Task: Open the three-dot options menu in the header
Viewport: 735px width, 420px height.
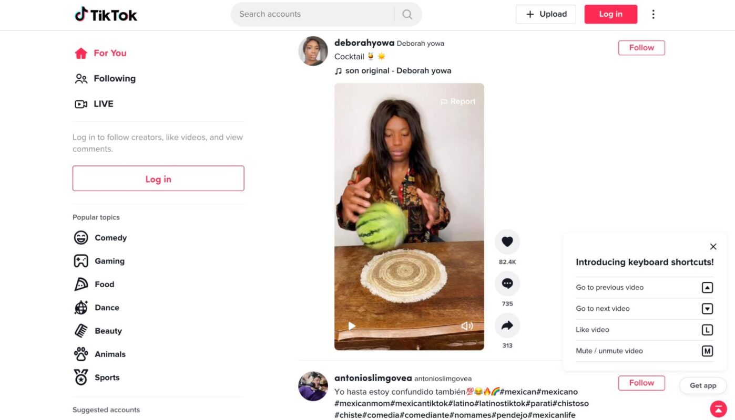Action: (x=654, y=14)
